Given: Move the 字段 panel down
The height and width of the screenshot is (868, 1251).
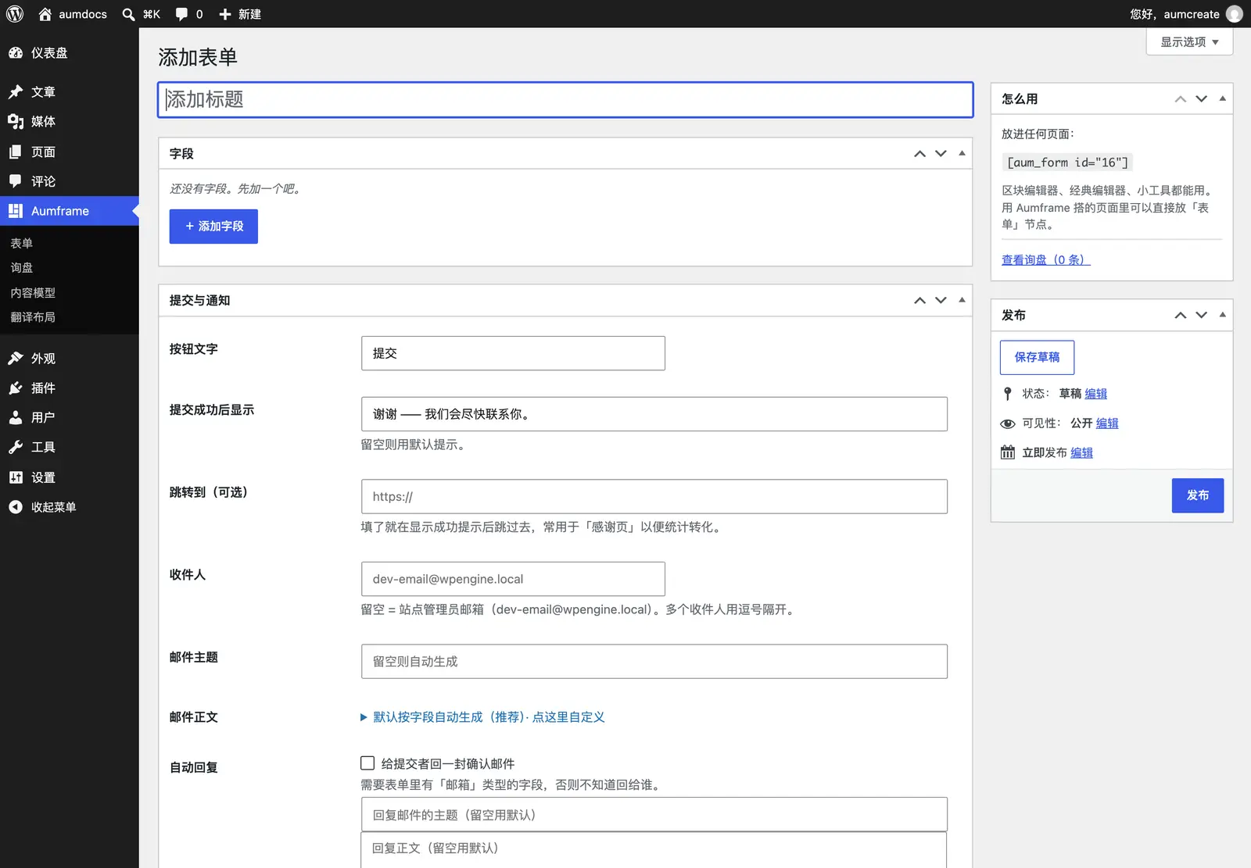Looking at the screenshot, I should coord(941,153).
